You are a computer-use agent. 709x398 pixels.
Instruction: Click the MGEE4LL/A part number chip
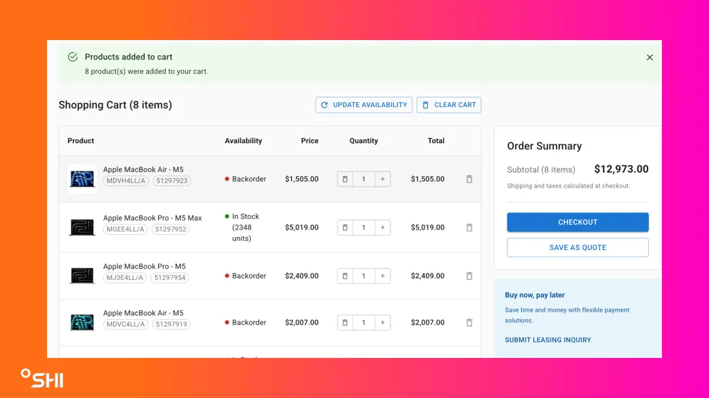tap(125, 229)
